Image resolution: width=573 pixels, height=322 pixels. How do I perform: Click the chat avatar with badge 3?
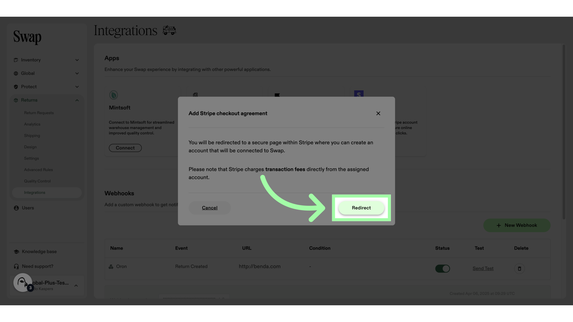point(23,282)
